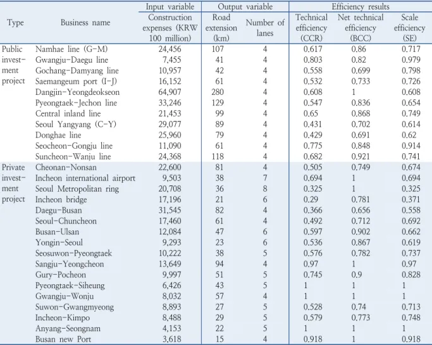
Task: Click 'Pyeongtaek-Siheung' row name
Action: pos(70,285)
